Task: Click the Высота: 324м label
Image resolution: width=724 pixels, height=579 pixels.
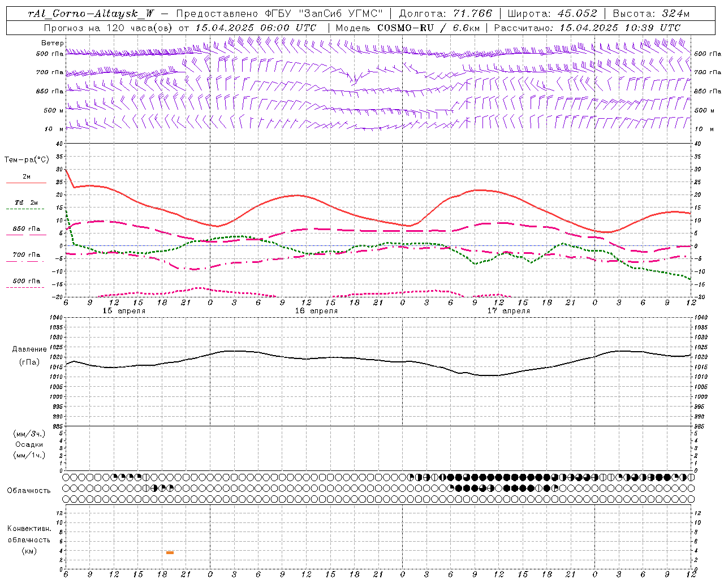Action: point(651,14)
